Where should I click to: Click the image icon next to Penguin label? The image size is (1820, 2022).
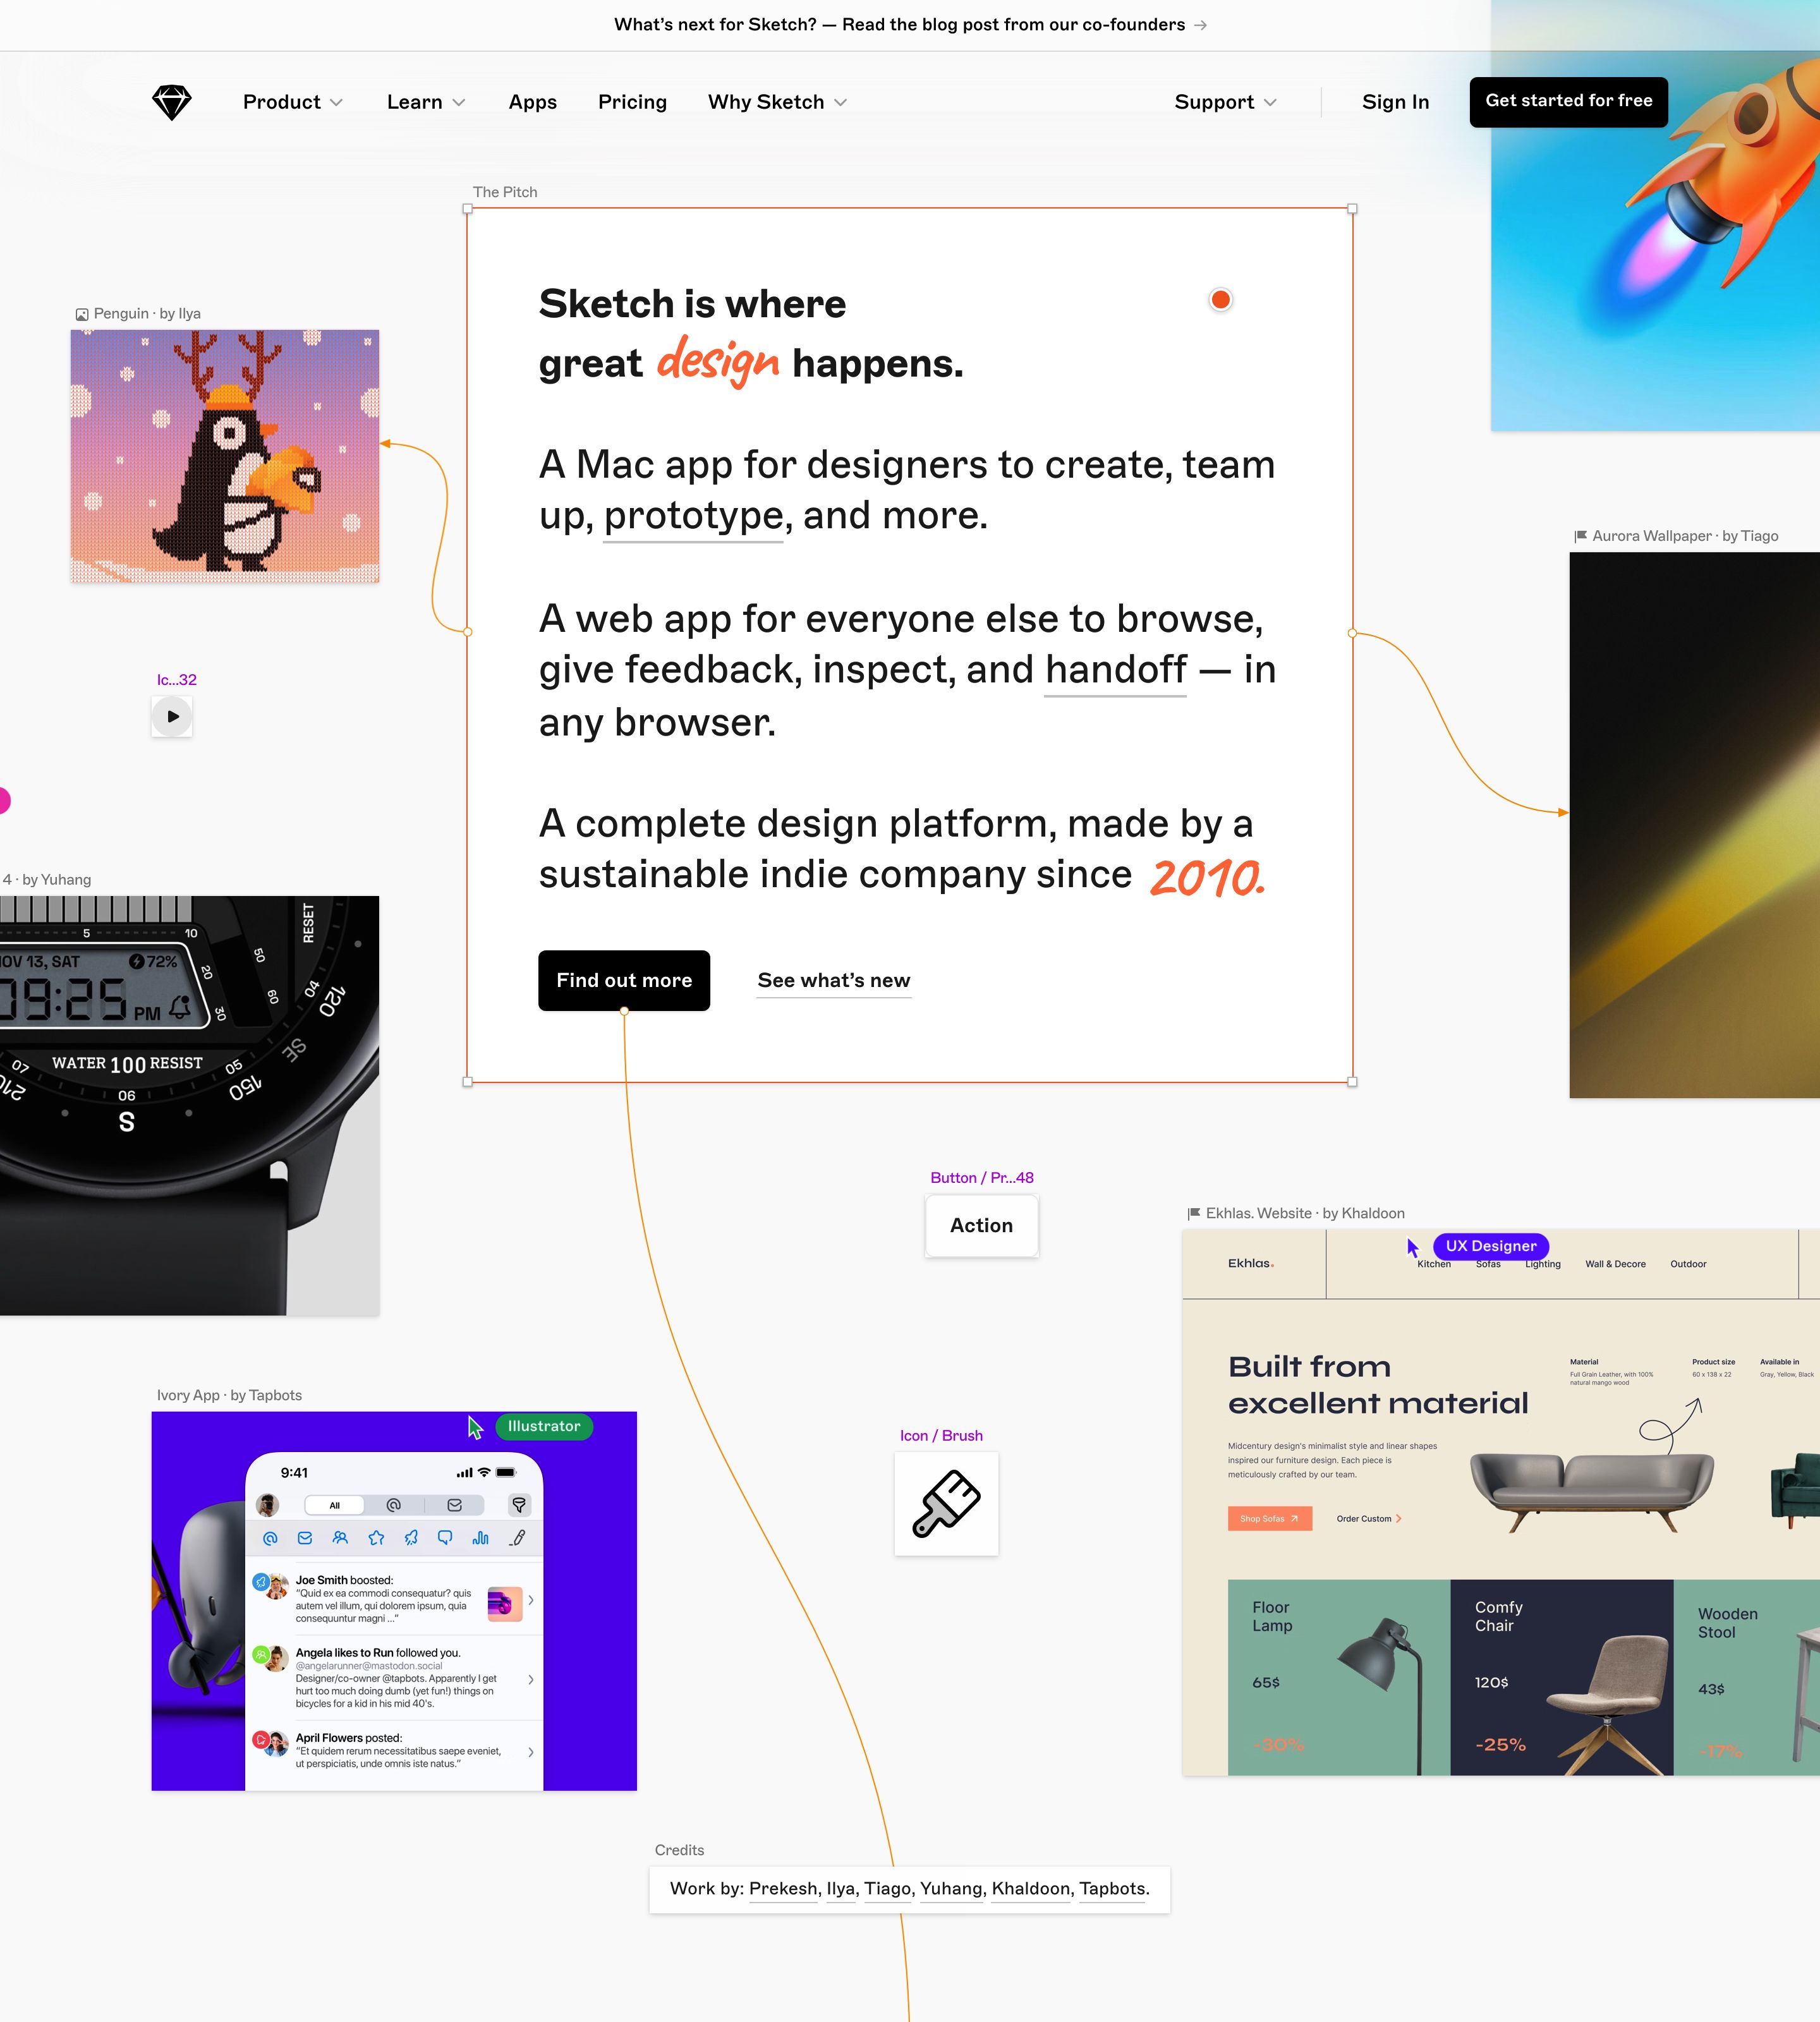[82, 314]
